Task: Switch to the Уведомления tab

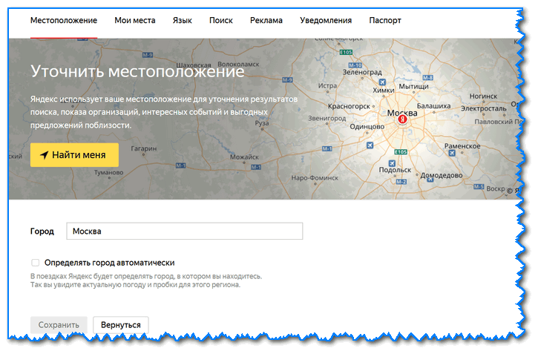Action: pos(326,21)
